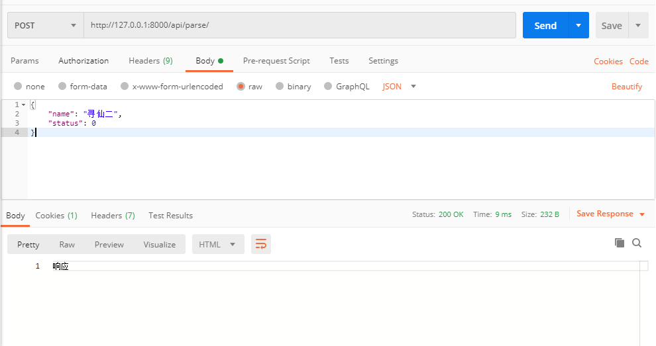Select the GraphQL body type radio
The width and height of the screenshot is (656, 346).
328,86
